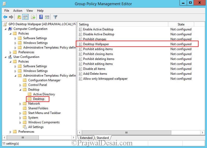
Task: Click the Up one level folder icon
Action: (x=19, y=17)
